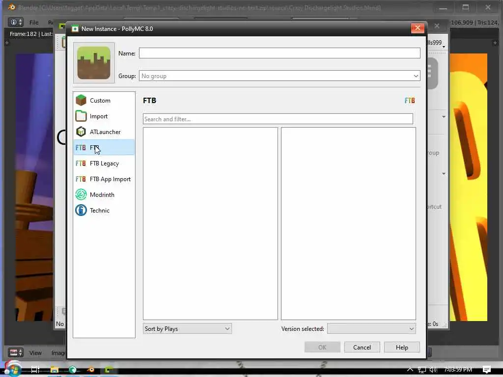Image resolution: width=503 pixels, height=377 pixels.
Task: Open Blender's image editor type selector
Action: coord(16,352)
